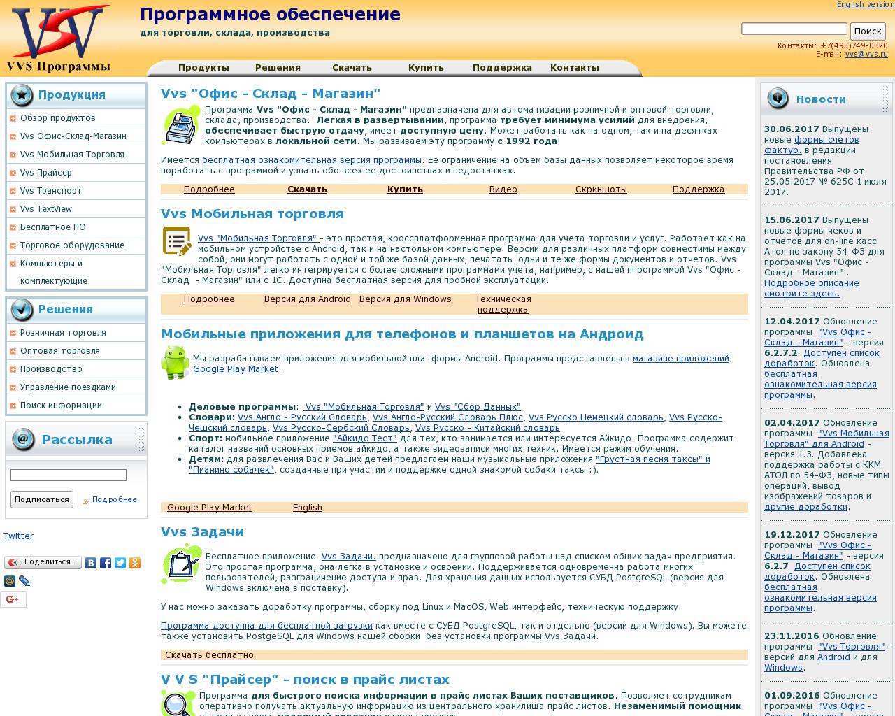Open Версия для Android link
Viewport: 895px width, 716px height.
click(307, 299)
